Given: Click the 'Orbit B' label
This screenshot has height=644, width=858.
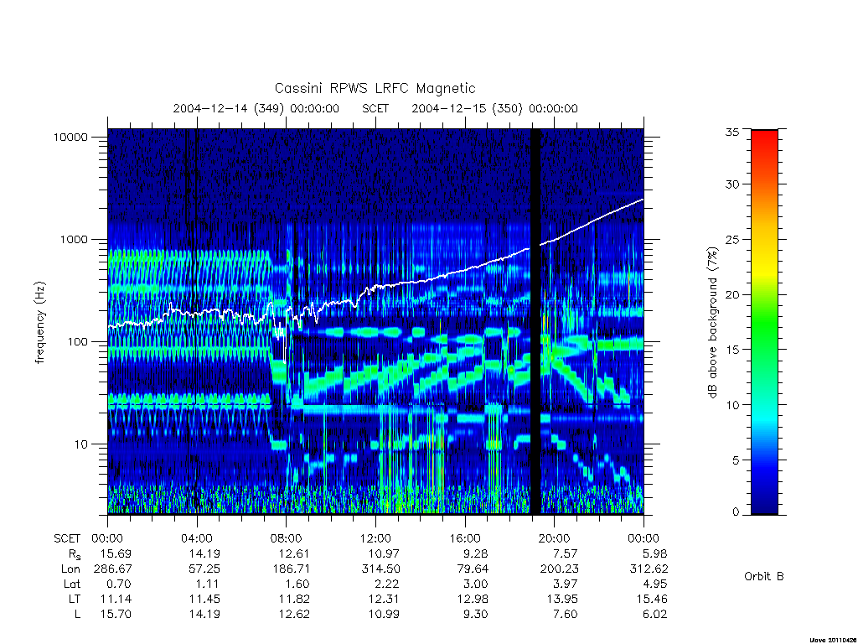Looking at the screenshot, I should (x=764, y=577).
